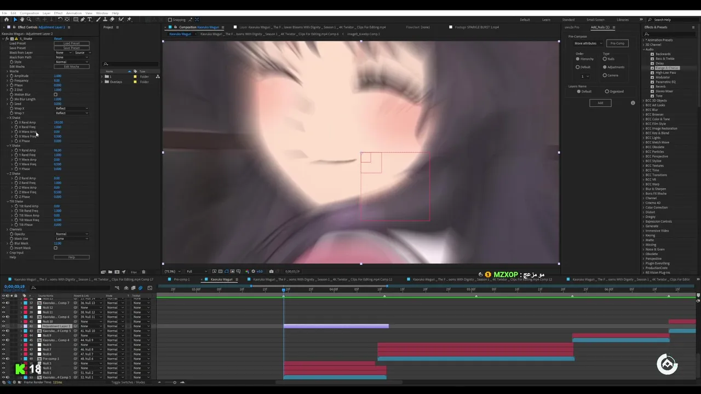Hide Adjustment Layer 2 with its eye icon
Viewport: 701px width, 394px height.
point(3,326)
